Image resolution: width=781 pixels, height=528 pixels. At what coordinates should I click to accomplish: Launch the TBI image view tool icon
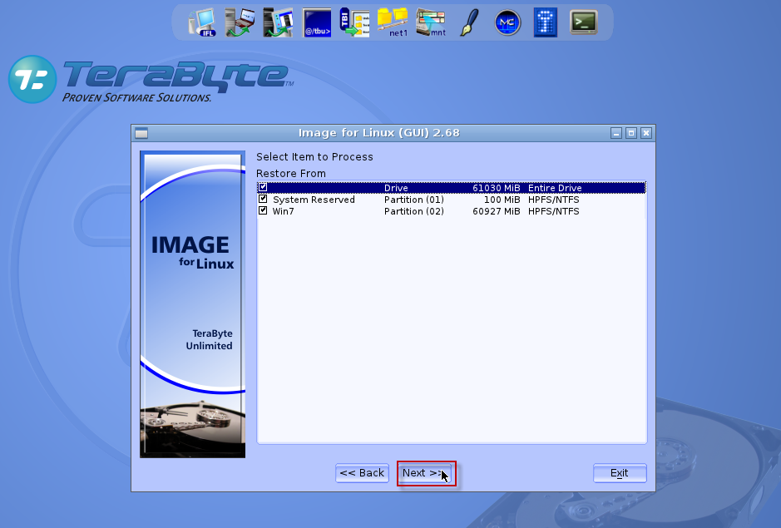point(354,22)
